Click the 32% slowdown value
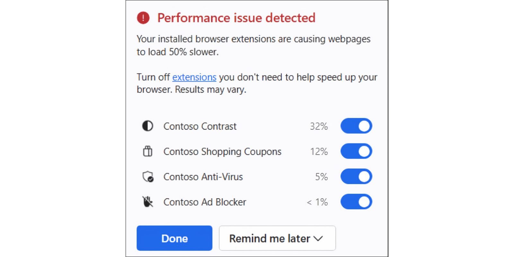The height and width of the screenshot is (257, 514). pos(319,126)
